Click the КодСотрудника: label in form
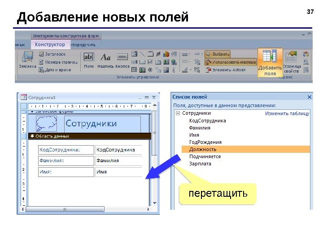The height and width of the screenshot is (242, 323). [x=66, y=150]
